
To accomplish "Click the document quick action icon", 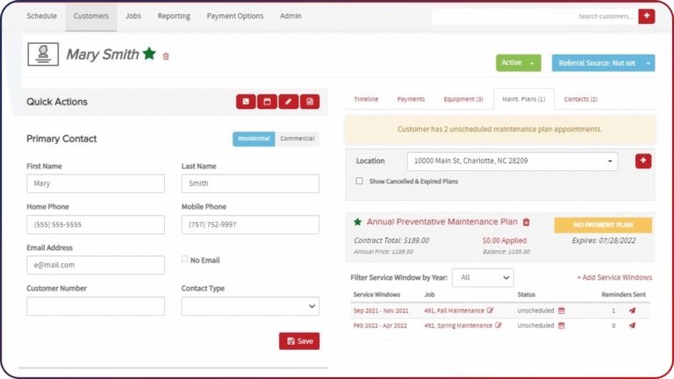I will point(310,102).
